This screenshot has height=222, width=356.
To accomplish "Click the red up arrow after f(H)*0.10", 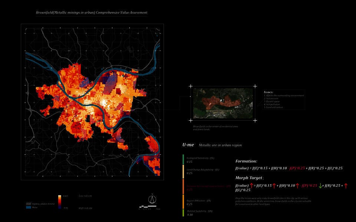I will click(297, 186).
